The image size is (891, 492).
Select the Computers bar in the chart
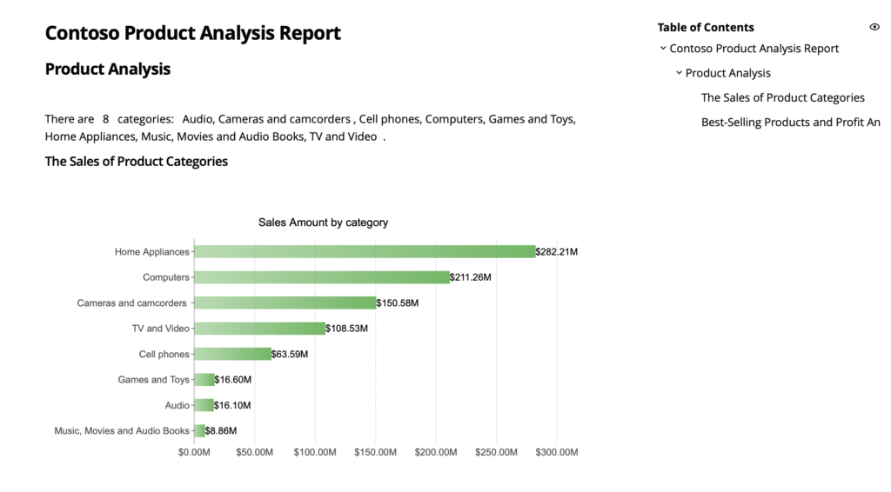pos(321,277)
